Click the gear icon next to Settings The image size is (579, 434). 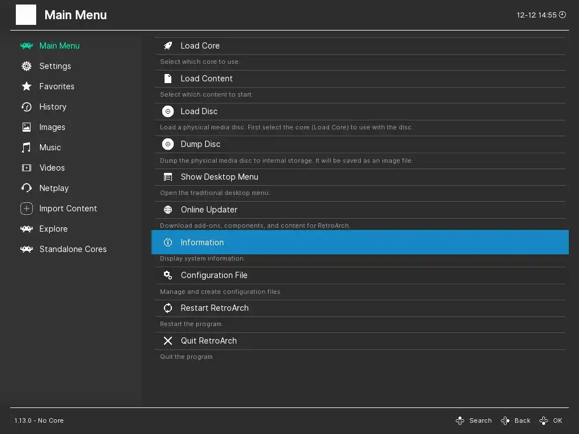click(27, 66)
